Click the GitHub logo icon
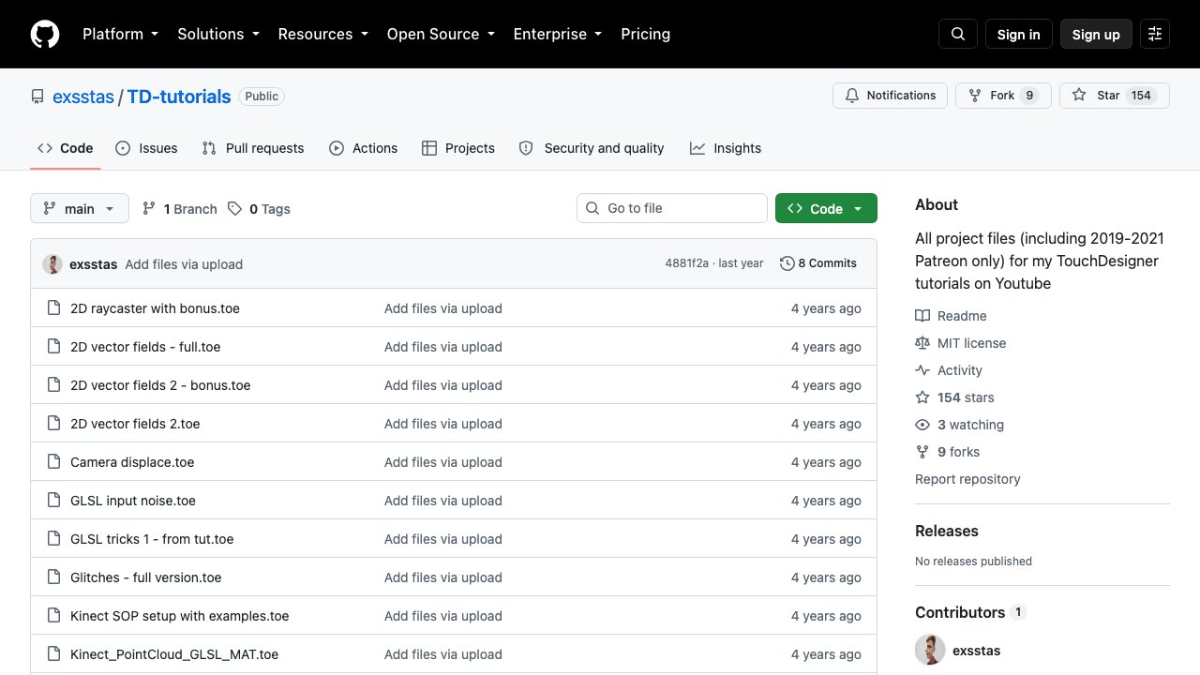Viewport: 1200px width, 675px height. 45,34
